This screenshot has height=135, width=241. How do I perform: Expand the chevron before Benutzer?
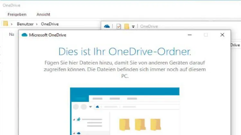[12, 24]
